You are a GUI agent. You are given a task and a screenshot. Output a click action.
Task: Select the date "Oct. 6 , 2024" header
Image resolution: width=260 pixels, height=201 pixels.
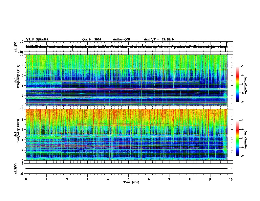coord(92,39)
